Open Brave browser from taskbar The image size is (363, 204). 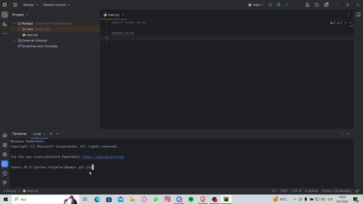coord(202,199)
